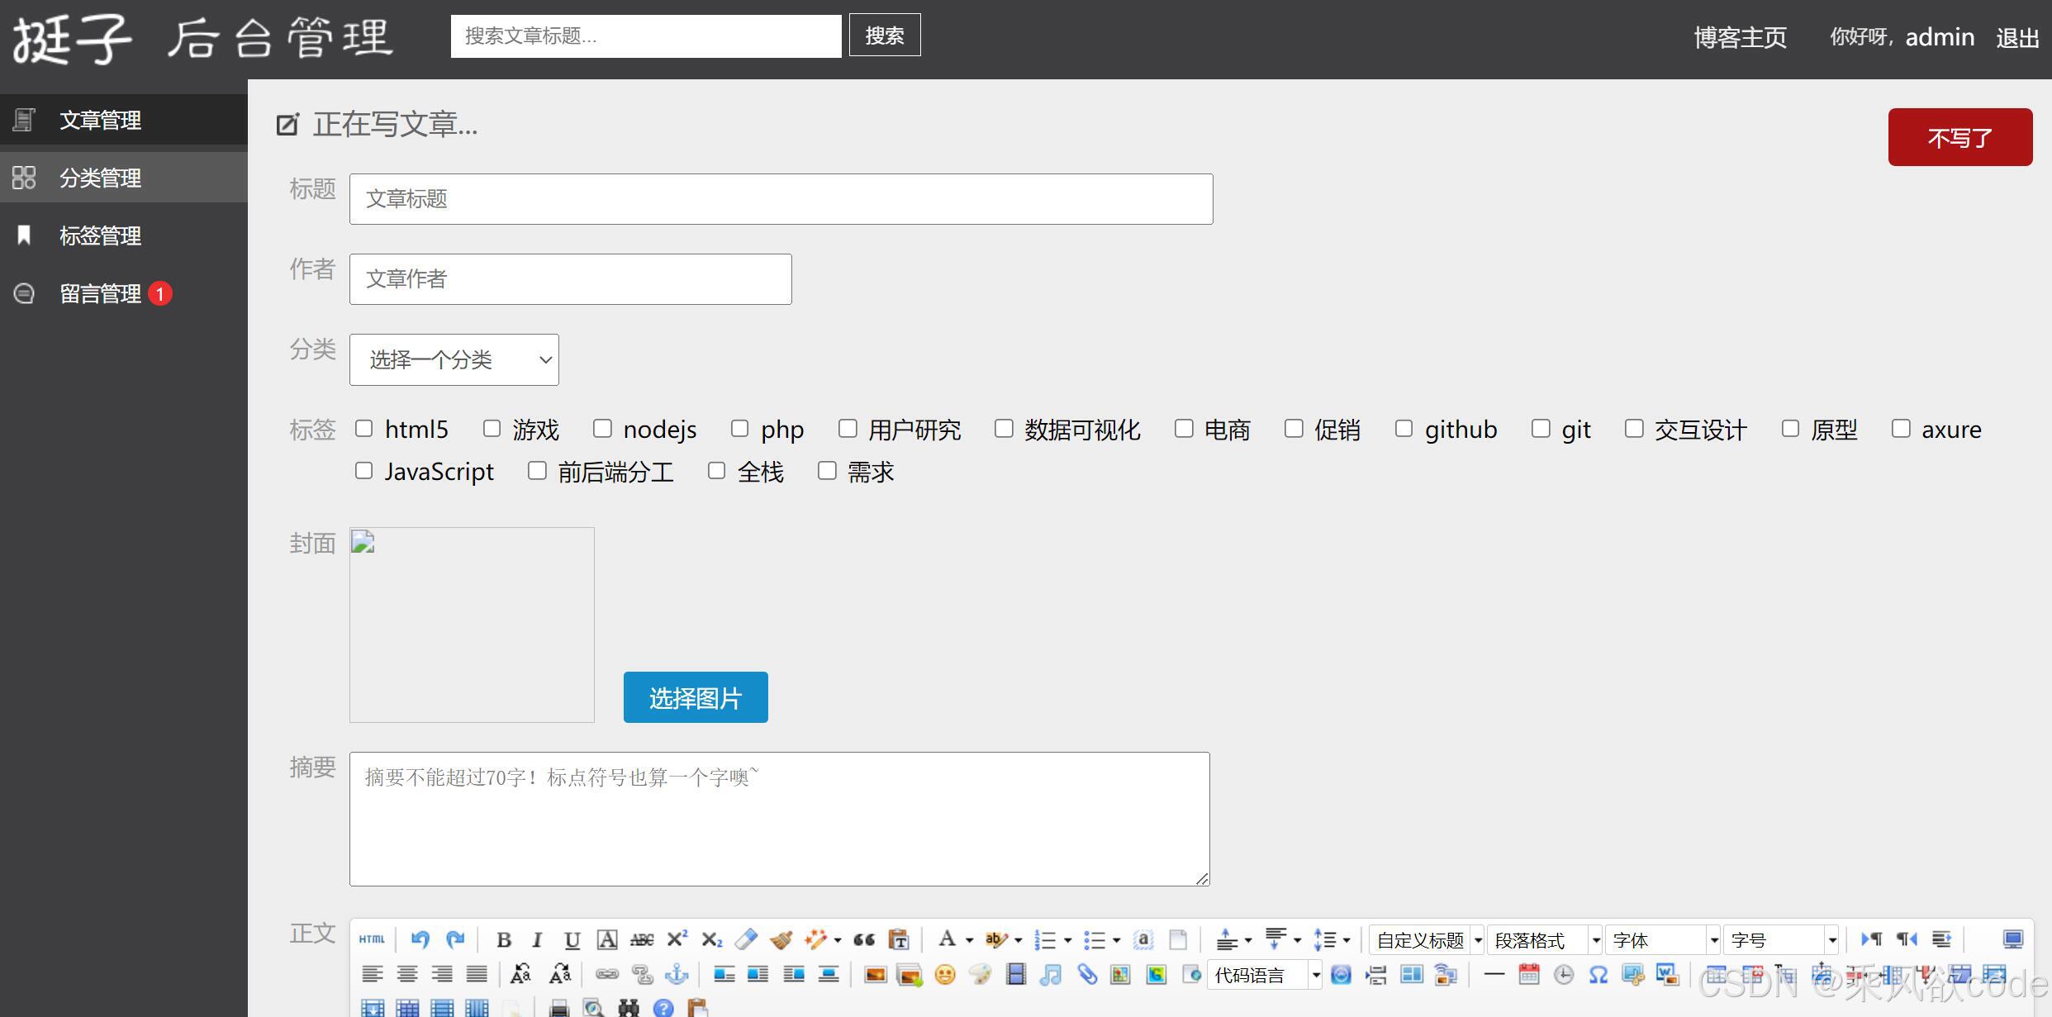Click the red 不写了 cancel button
The image size is (2052, 1017).
(x=1959, y=137)
